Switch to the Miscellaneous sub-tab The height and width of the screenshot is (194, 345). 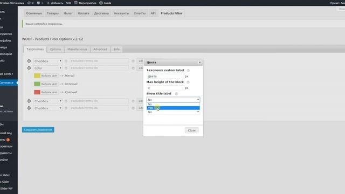click(x=77, y=49)
